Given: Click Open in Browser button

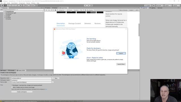Looking at the screenshot, I should [123, 10].
